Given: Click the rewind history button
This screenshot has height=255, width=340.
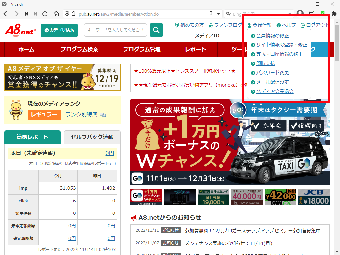Looking at the screenshot, I should [27, 14].
